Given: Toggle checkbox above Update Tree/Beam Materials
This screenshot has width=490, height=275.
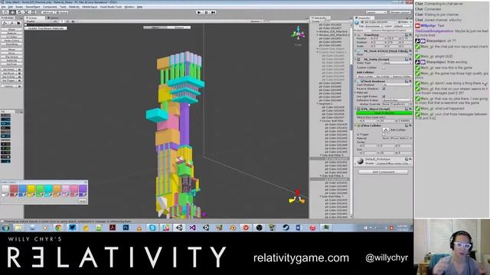Looking at the screenshot, I should (26, 25).
